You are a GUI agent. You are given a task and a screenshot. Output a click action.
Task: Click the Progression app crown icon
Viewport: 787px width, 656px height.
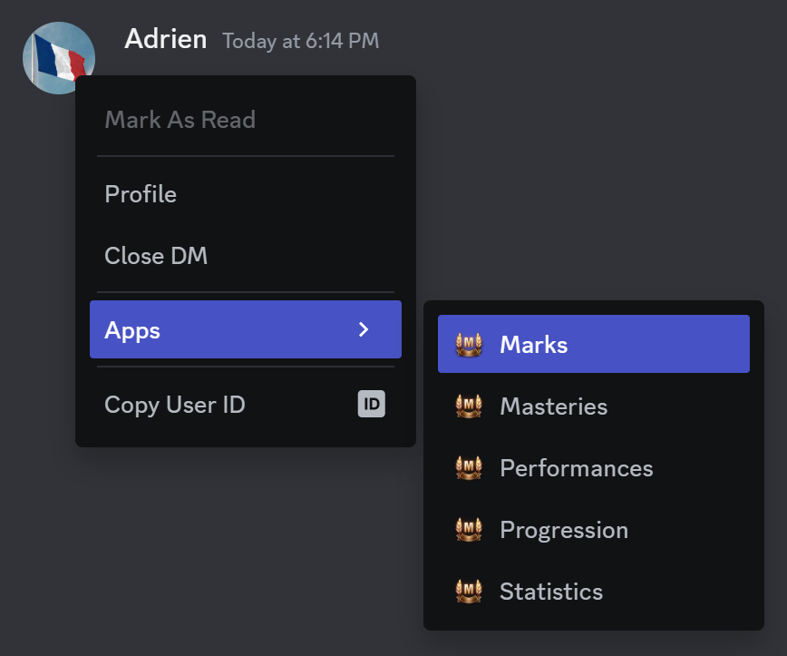(x=468, y=530)
